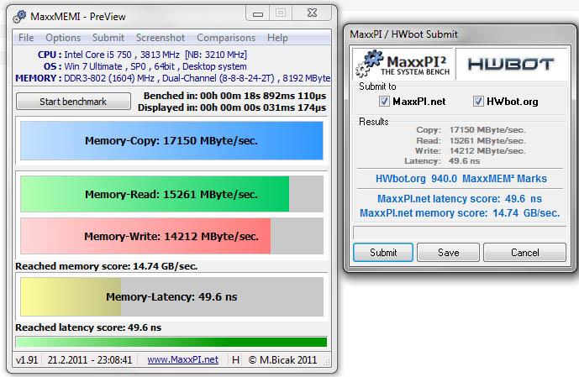
Task: Click the CPU Intel Core i5 750 line
Action: pyautogui.click(x=142, y=55)
